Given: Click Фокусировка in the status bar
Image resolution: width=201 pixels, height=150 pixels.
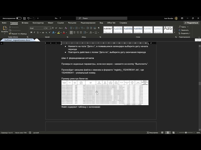Looking at the screenshot, I should click(x=152, y=132).
